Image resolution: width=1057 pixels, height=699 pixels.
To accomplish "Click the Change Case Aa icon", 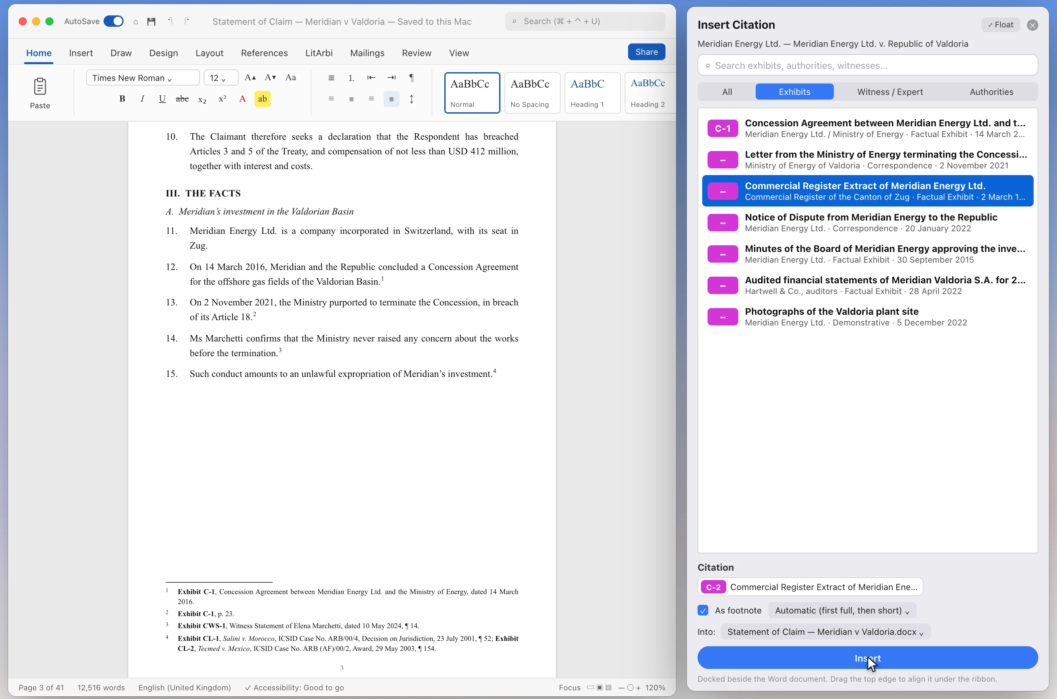I will point(291,78).
